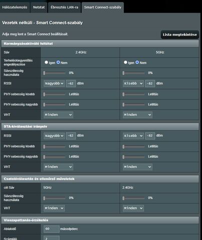Click the cél Sáv 2.4GHz value
The height and width of the screenshot is (240, 202).
coord(128,187)
